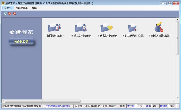Screen dimensions: 181x110
Task: Click the vertical scrollbar up arrow
Action: click(177, 20)
